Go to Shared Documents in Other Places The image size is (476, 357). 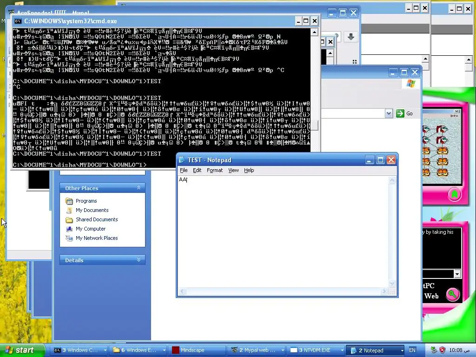(x=97, y=219)
